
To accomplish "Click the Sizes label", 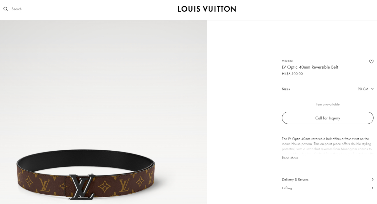I will [286, 89].
